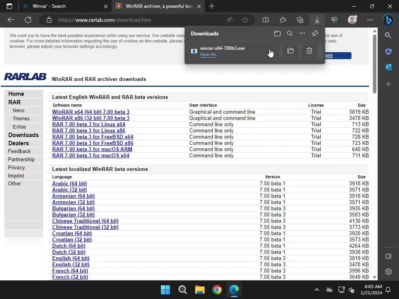
Task: Launch Bing Copilot sidebar button
Action: coord(388,20)
